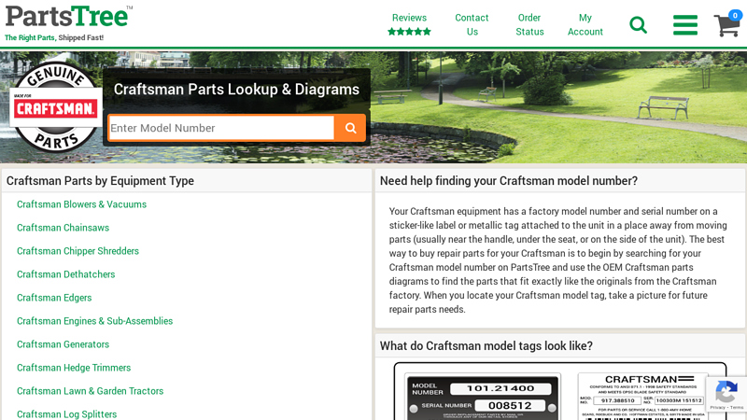Open Craftsman Log Splitters
The width and height of the screenshot is (747, 420).
tap(66, 413)
